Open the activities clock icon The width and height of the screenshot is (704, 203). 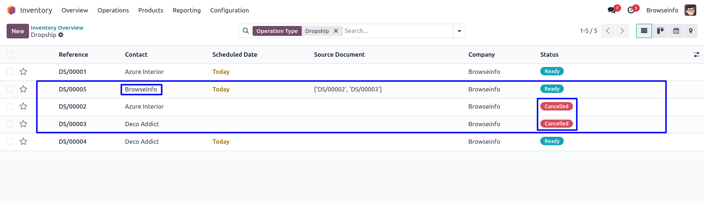click(x=631, y=10)
